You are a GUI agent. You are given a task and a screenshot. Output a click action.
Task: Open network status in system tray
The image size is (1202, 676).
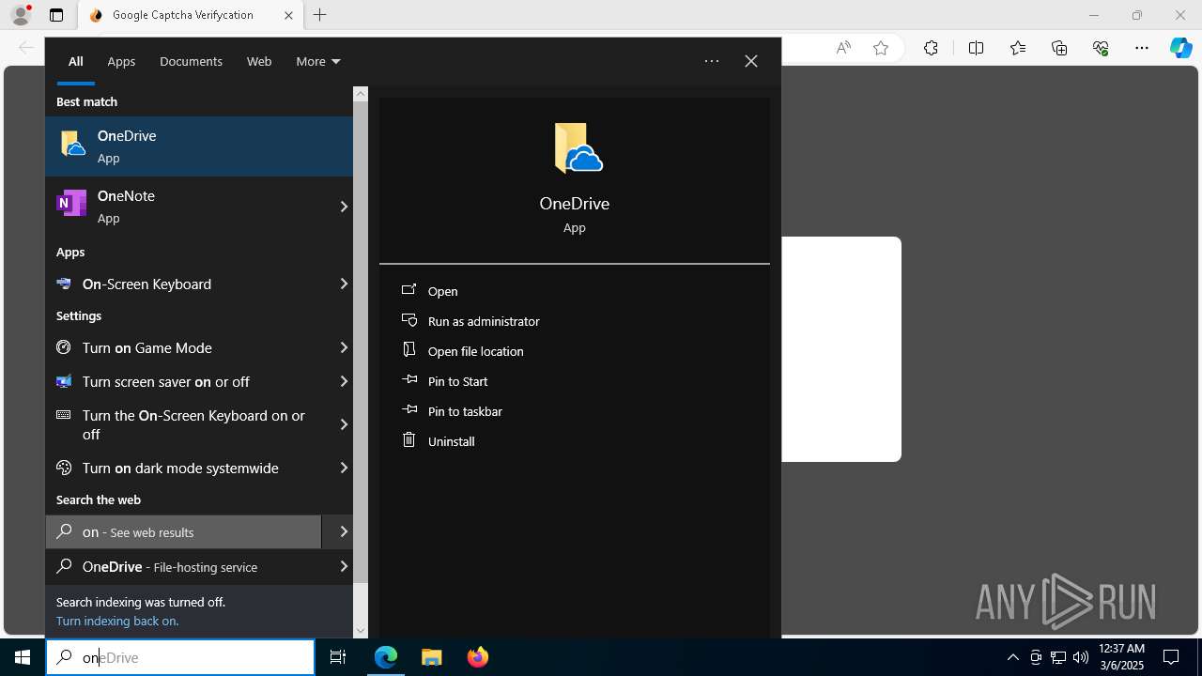point(1058,657)
